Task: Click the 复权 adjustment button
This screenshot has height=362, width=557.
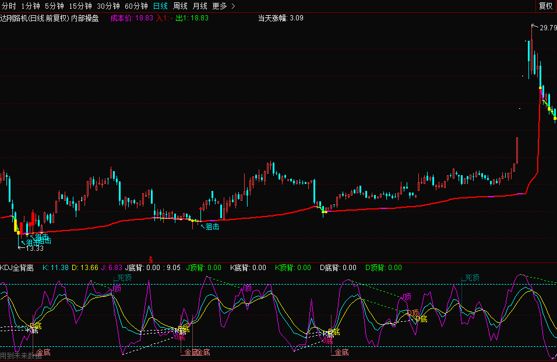Action: pyautogui.click(x=545, y=6)
